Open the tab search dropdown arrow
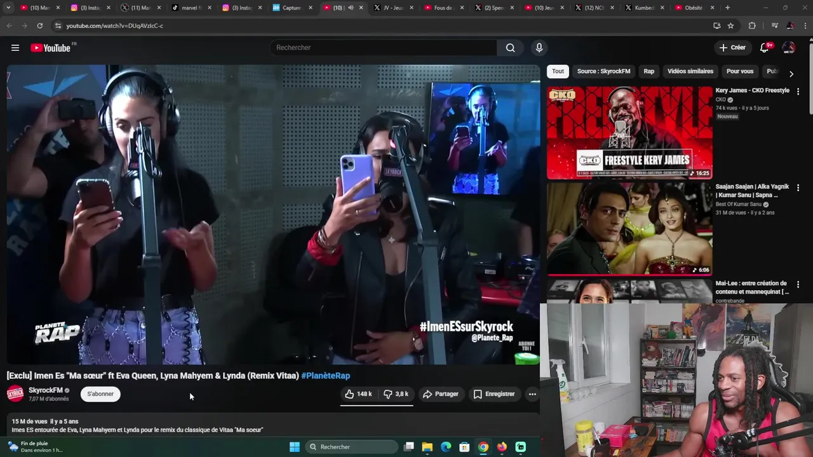This screenshot has width=813, height=457. (x=8, y=8)
